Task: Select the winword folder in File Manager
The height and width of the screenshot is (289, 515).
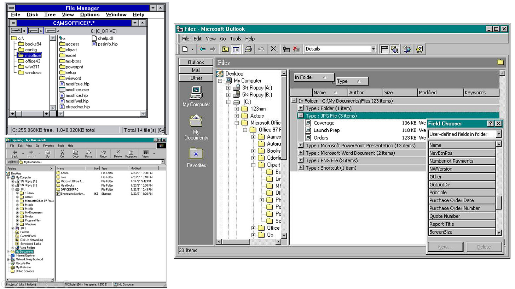Action: (70, 78)
